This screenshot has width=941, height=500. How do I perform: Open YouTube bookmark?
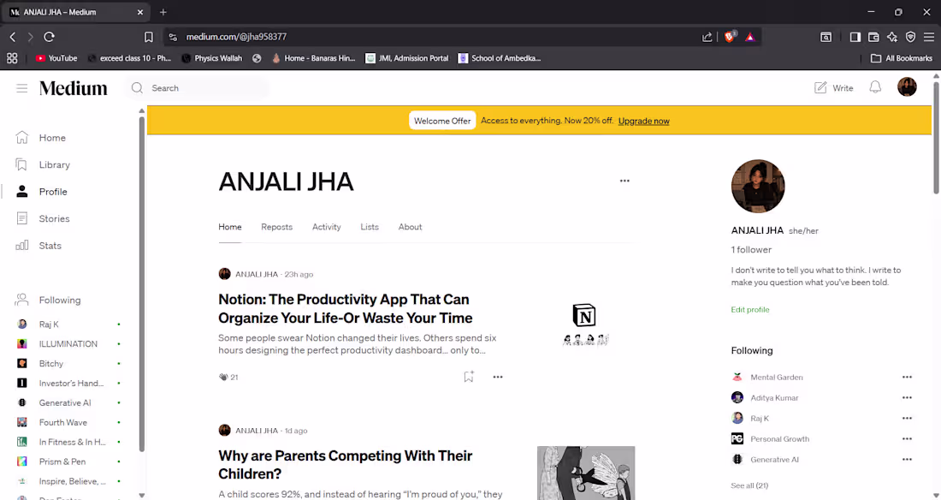tap(56, 58)
